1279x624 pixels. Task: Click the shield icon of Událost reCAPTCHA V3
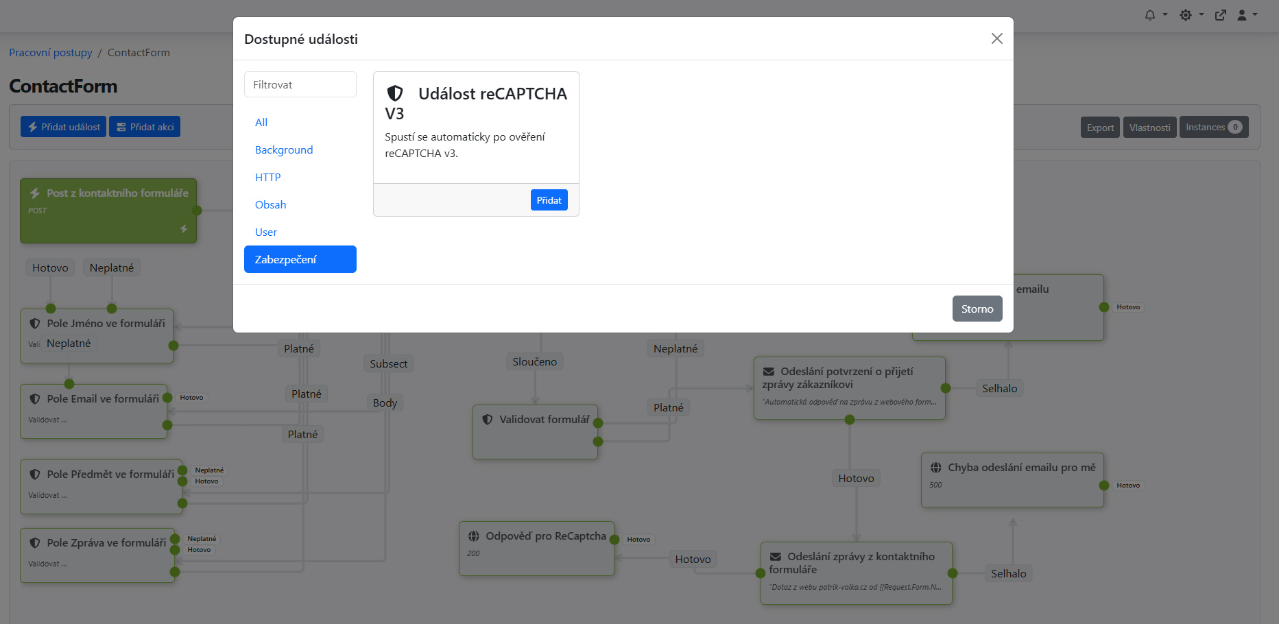coord(395,93)
